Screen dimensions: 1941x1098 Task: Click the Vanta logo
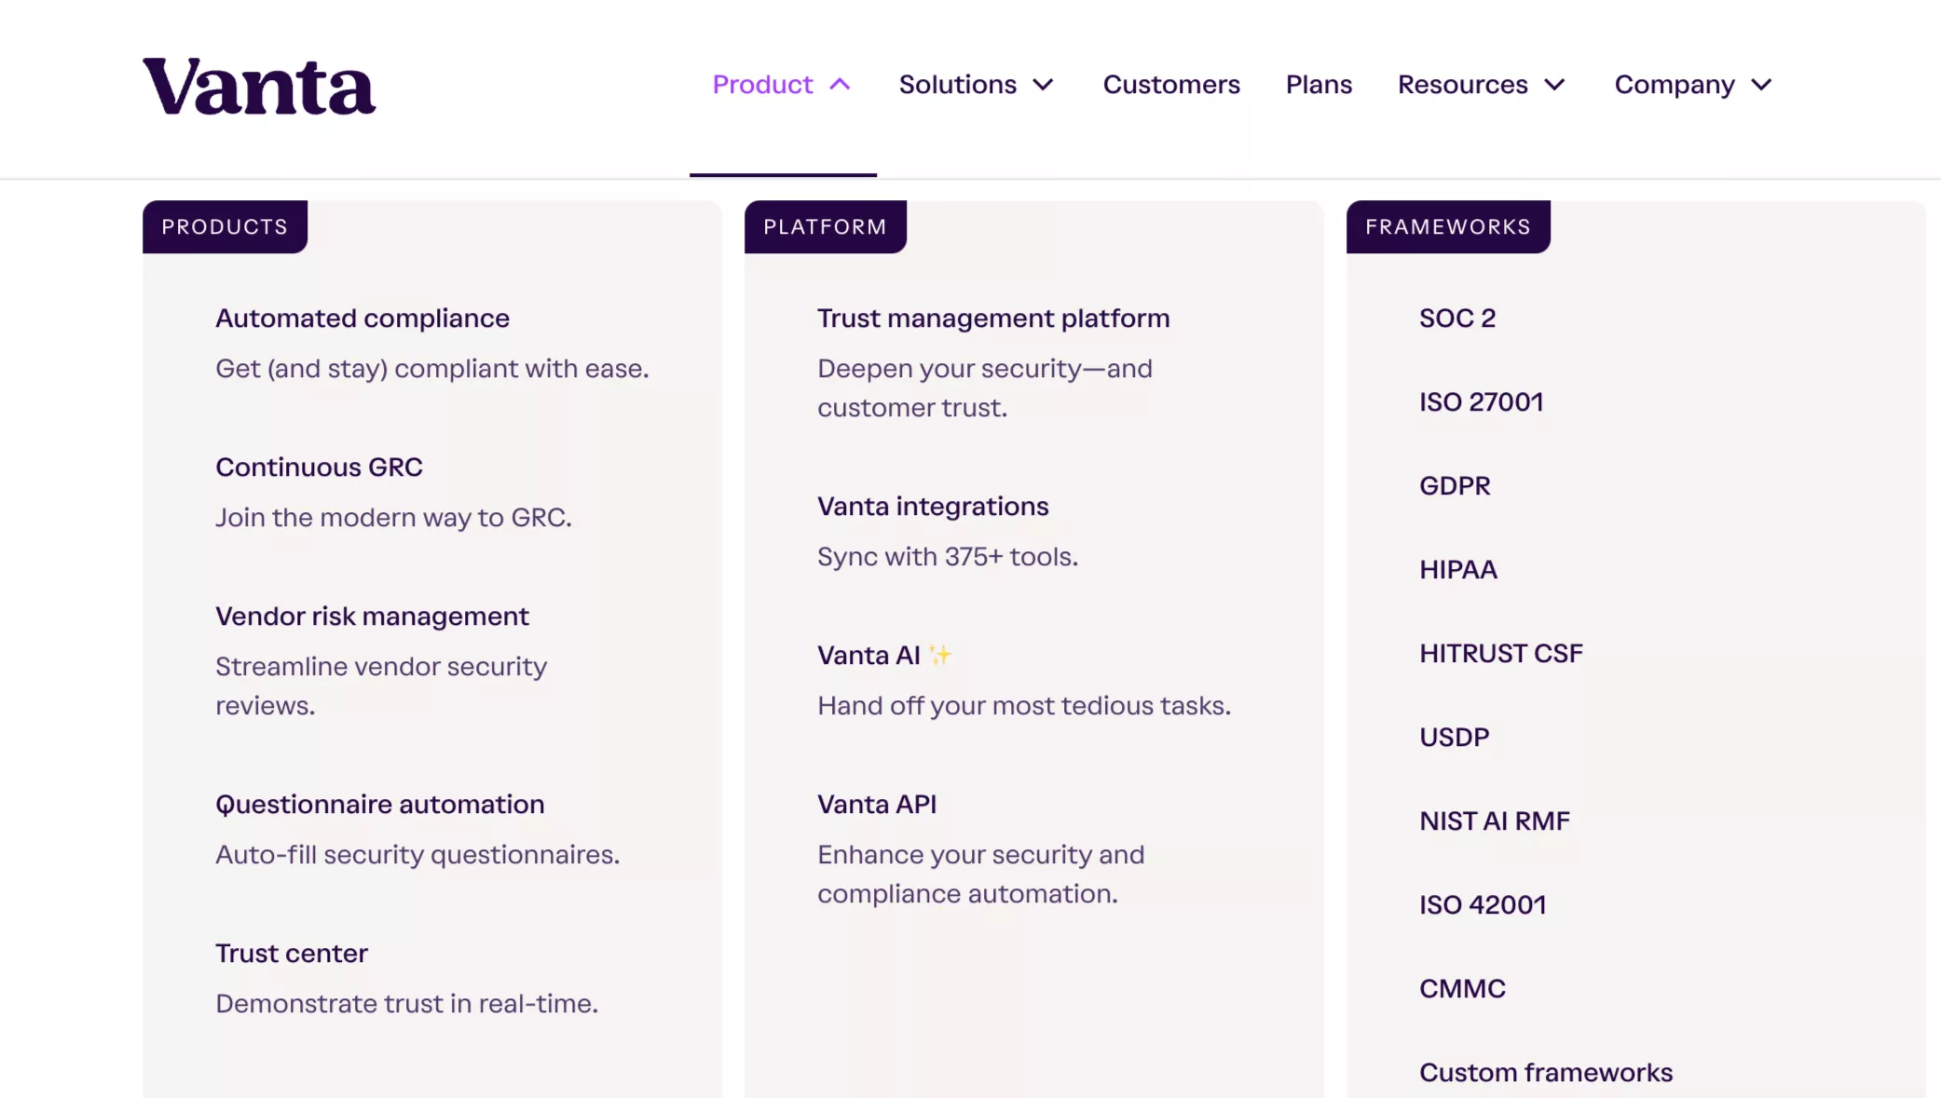coord(259,87)
